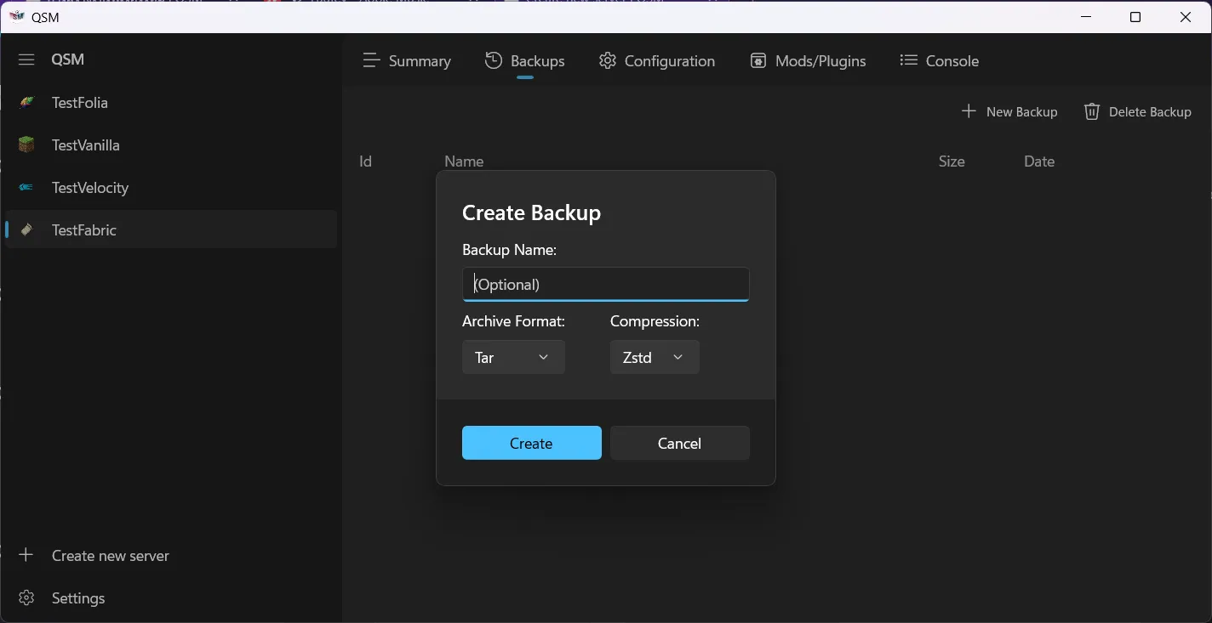Expand the Archive Format Tar dropdown
1212x623 pixels.
click(x=513, y=358)
